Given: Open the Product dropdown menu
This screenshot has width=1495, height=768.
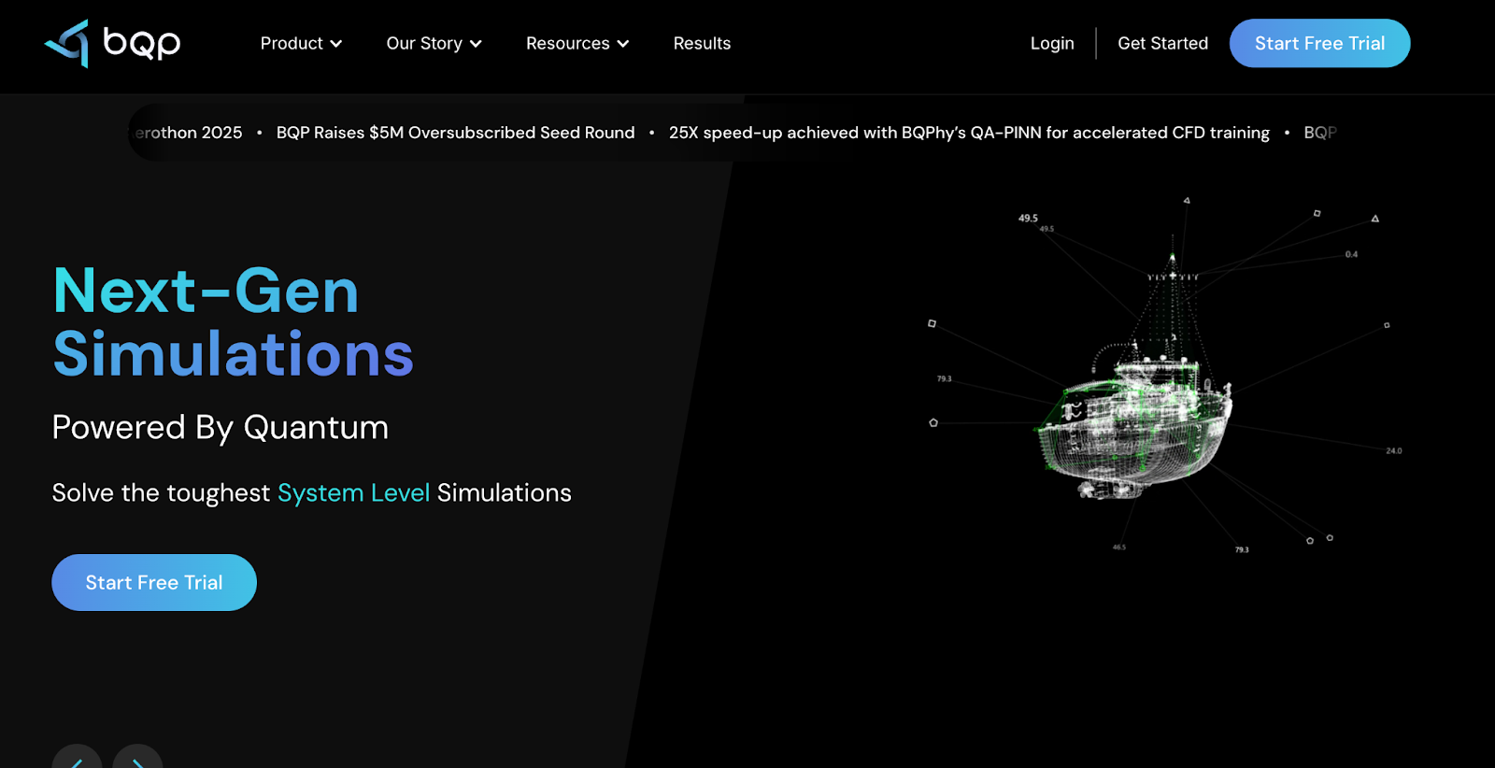Looking at the screenshot, I should [x=301, y=44].
